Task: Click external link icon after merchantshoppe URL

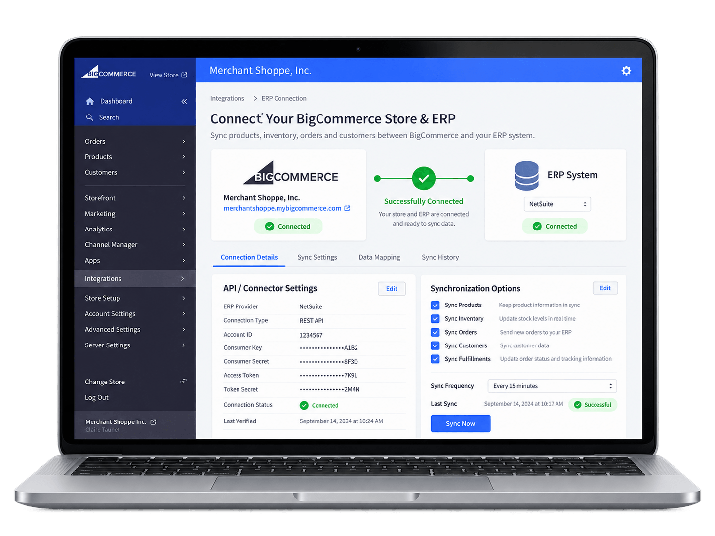Action: click(x=347, y=208)
